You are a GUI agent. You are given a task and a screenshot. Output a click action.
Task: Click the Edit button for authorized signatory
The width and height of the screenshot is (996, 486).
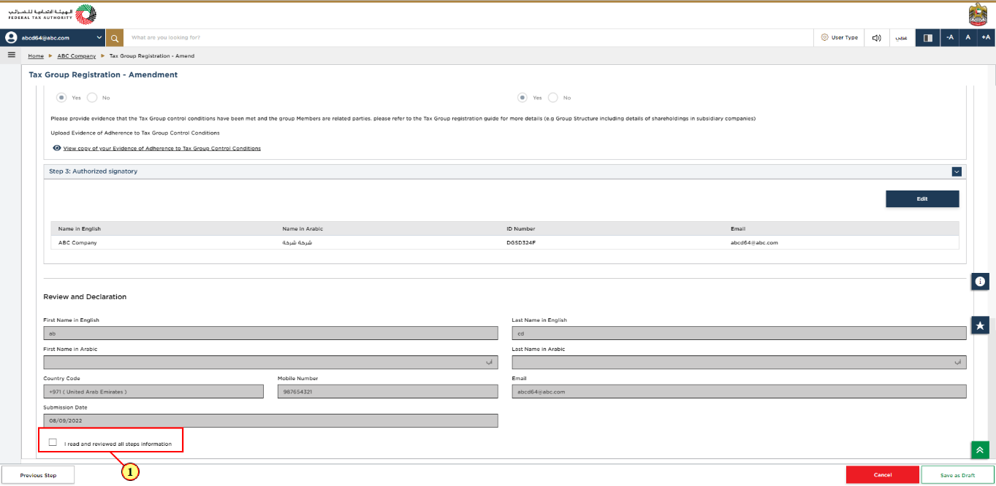pyautogui.click(x=922, y=198)
